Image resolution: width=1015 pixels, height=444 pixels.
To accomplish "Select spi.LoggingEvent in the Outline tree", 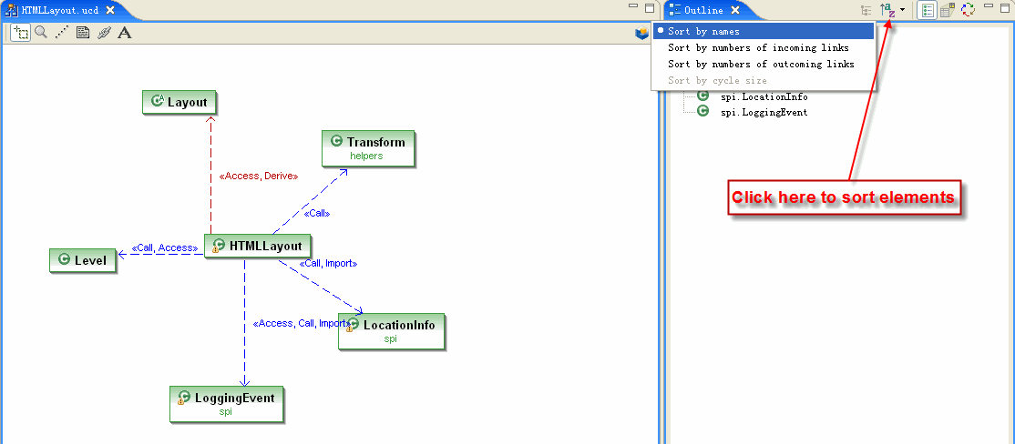I will [x=764, y=113].
